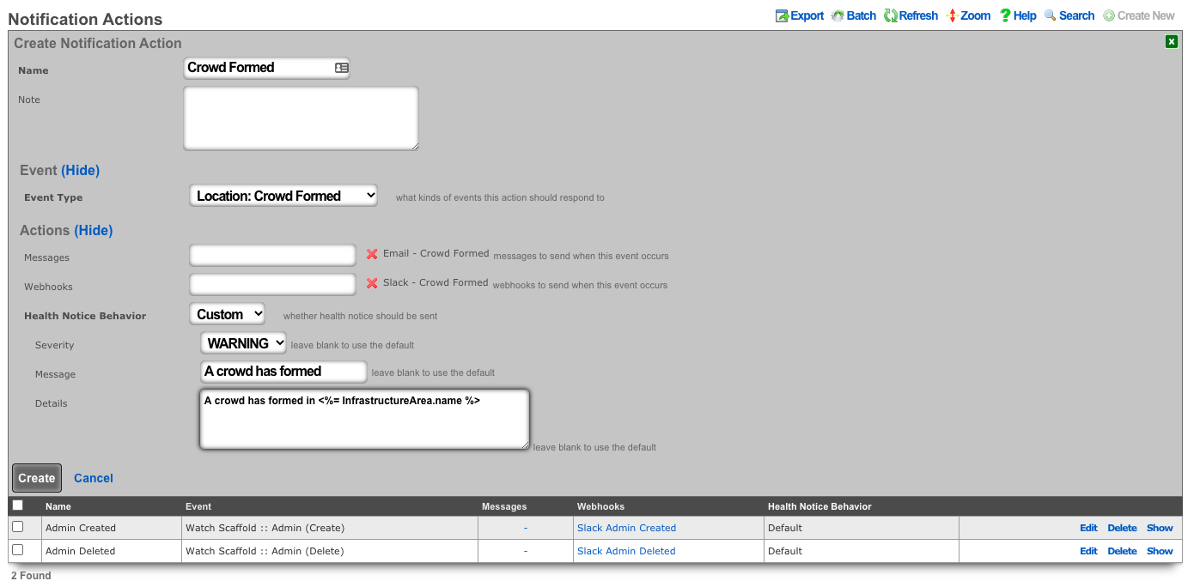Click the Messages input field
The width and height of the screenshot is (1194, 587).
[272, 255]
